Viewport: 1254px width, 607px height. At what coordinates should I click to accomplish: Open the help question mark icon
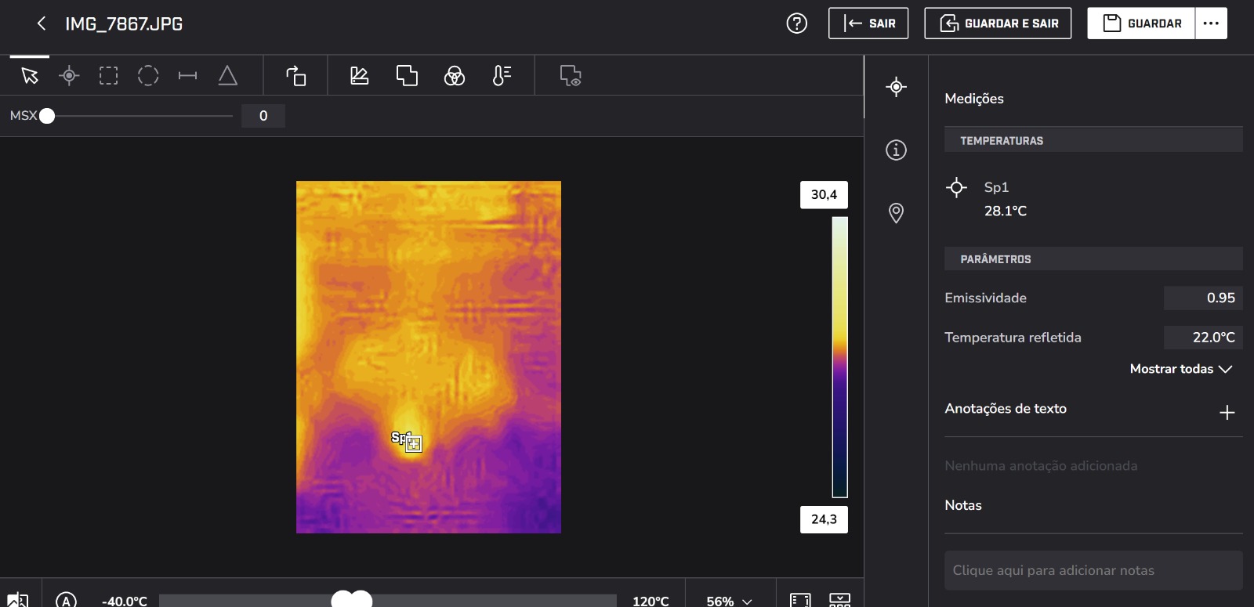point(796,23)
